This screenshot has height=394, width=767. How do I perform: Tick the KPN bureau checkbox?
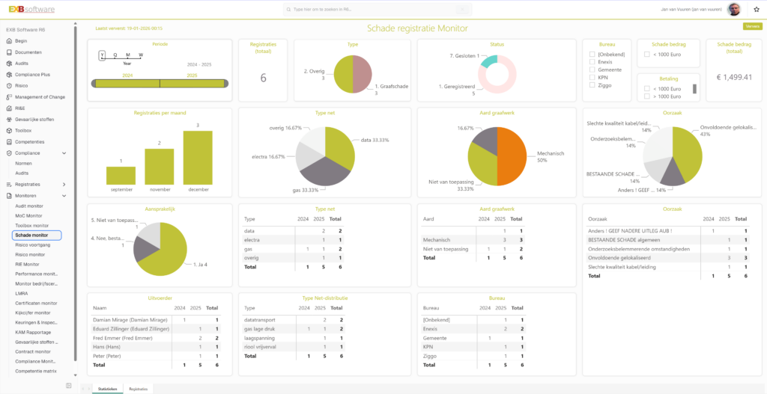592,77
